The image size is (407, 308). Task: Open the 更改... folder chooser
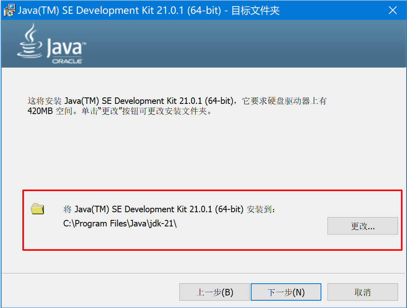point(362,226)
